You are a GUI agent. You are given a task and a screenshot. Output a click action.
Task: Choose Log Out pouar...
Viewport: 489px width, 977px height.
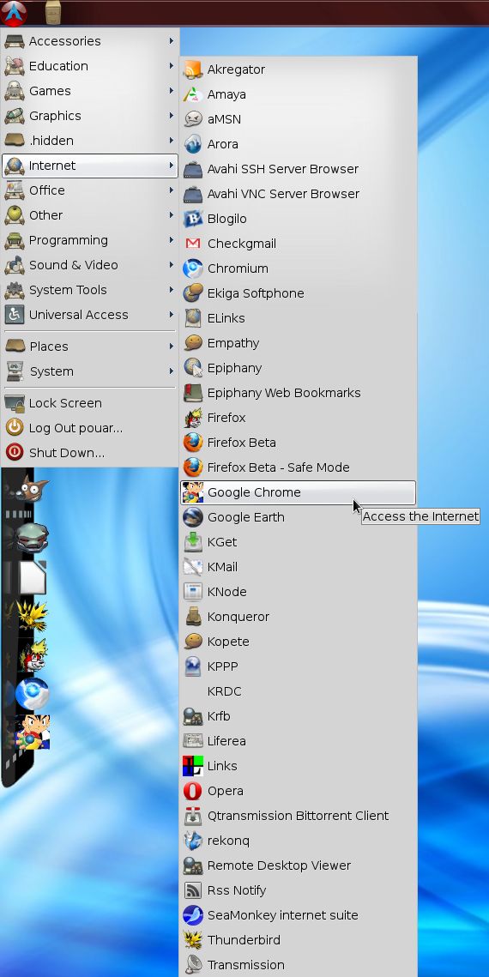[x=90, y=428]
